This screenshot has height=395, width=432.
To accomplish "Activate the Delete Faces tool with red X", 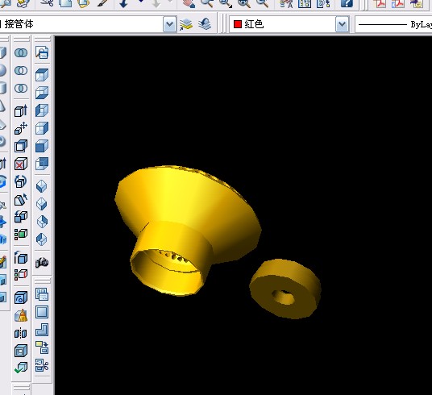I will [x=21, y=164].
